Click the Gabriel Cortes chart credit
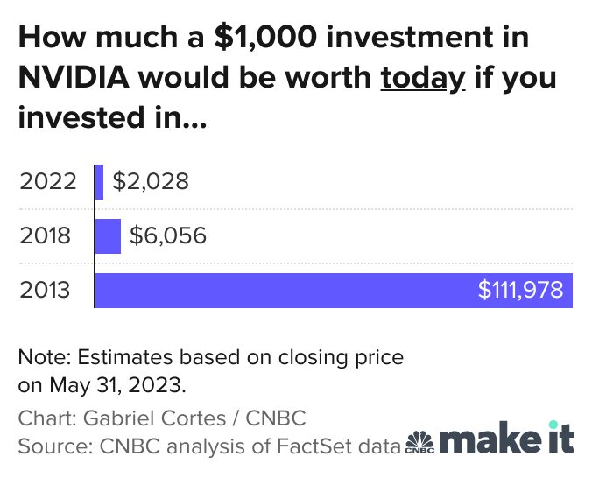592x478 pixels. 161,418
